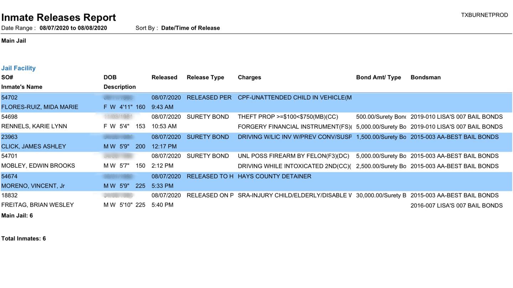Click the Bond Amt/ Type column header
The width and height of the screenshot is (513, 288).
click(379, 78)
